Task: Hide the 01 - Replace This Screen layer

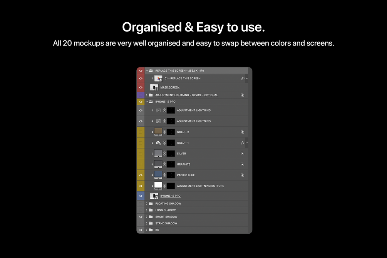Action: point(141,79)
